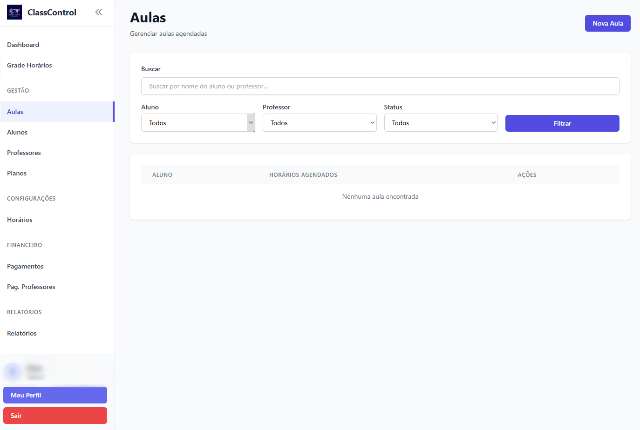Click the ClassControl logo icon
This screenshot has height=430, width=640.
[x=14, y=12]
